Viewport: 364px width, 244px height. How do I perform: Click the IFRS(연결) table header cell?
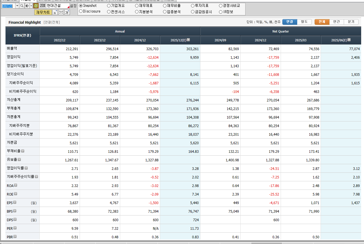[23, 36]
